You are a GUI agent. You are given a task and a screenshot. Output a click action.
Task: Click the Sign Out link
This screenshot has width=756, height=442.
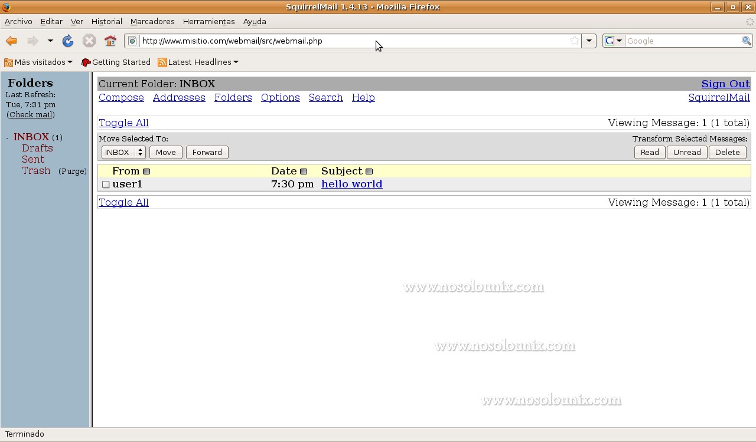click(725, 84)
